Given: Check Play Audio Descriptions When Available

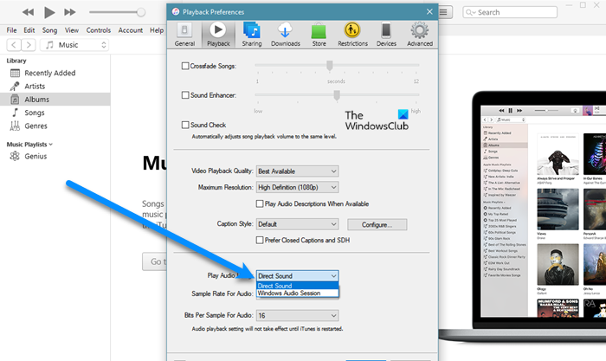Looking at the screenshot, I should click(x=260, y=203).
